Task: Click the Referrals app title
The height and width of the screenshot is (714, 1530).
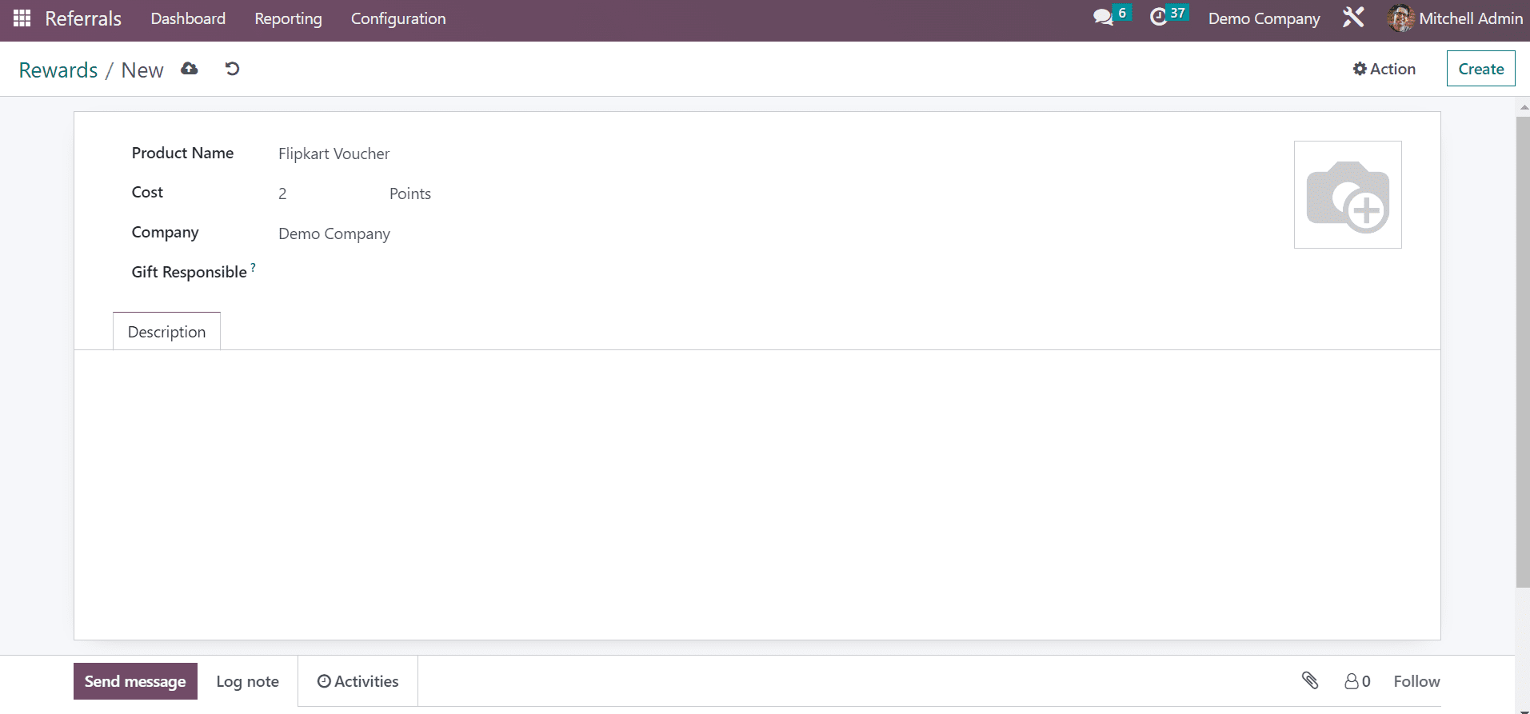Action: tap(83, 18)
